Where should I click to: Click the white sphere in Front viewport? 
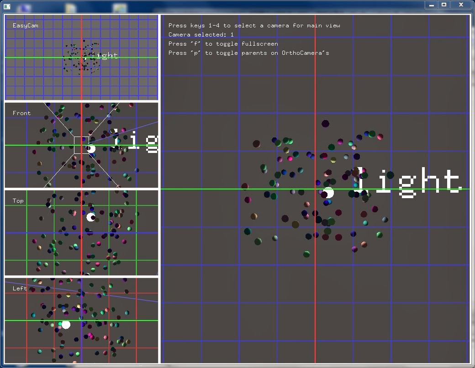(91, 148)
